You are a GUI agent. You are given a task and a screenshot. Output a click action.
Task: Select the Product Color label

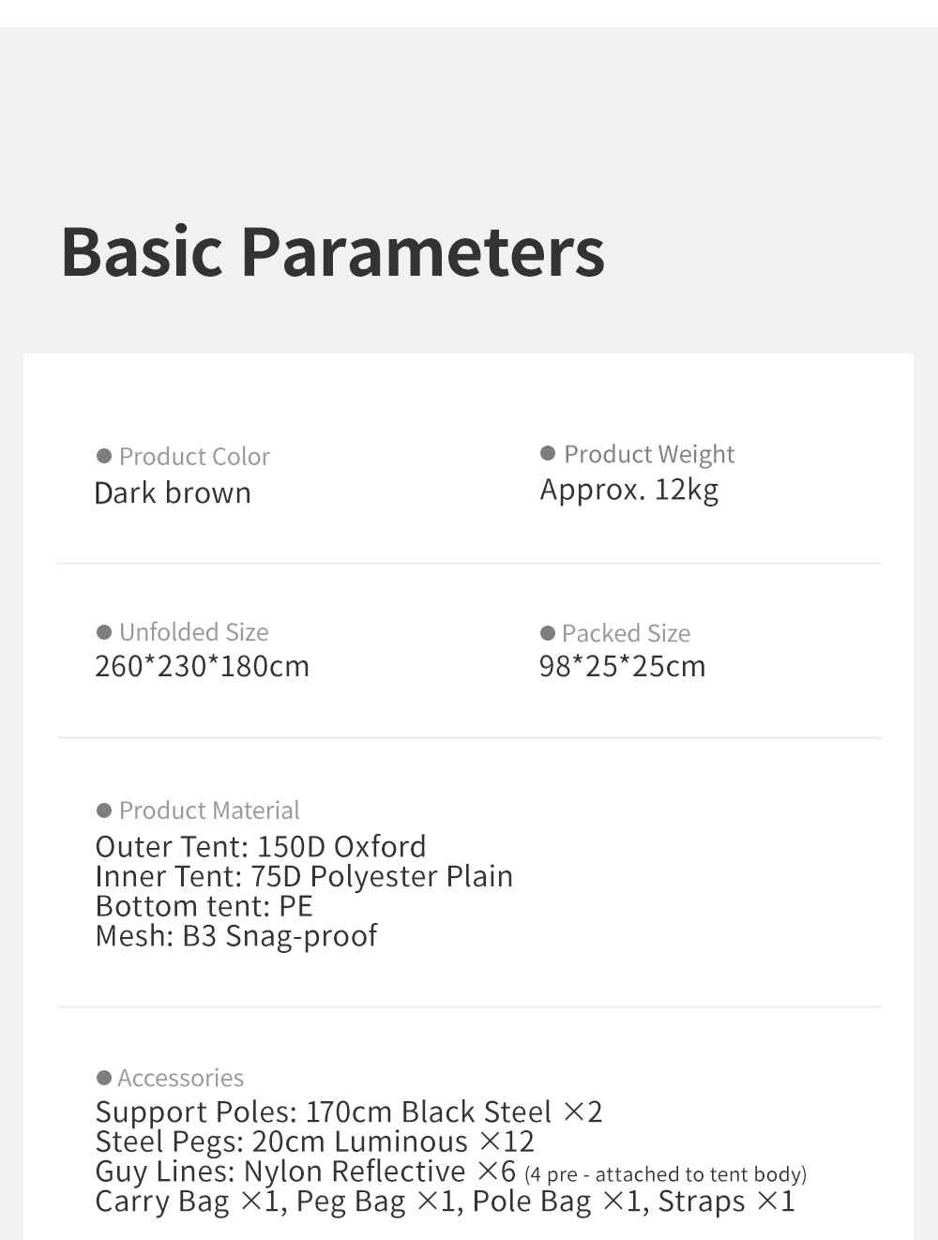(x=194, y=457)
